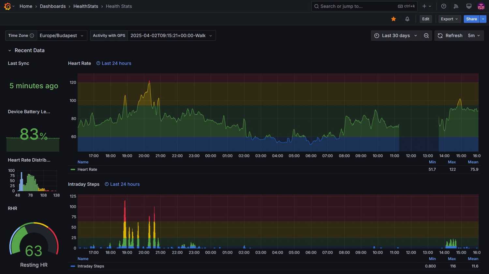The image size is (489, 274).
Task: Click the Time Zone info icon
Action: (32, 36)
